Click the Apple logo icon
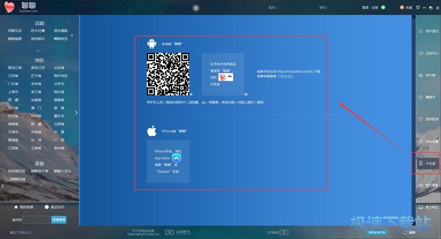Screen dimensions: 441x239 [x=152, y=131]
